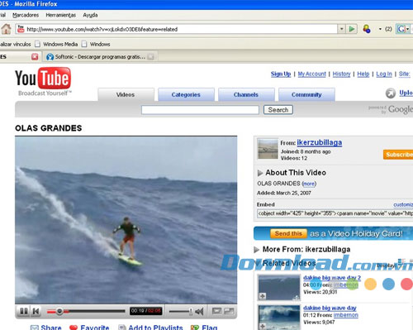Click the surfing video frame
The image size is (413, 330).
(x=126, y=220)
